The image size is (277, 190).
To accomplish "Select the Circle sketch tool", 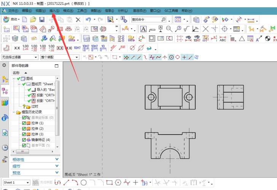I will (84, 182).
